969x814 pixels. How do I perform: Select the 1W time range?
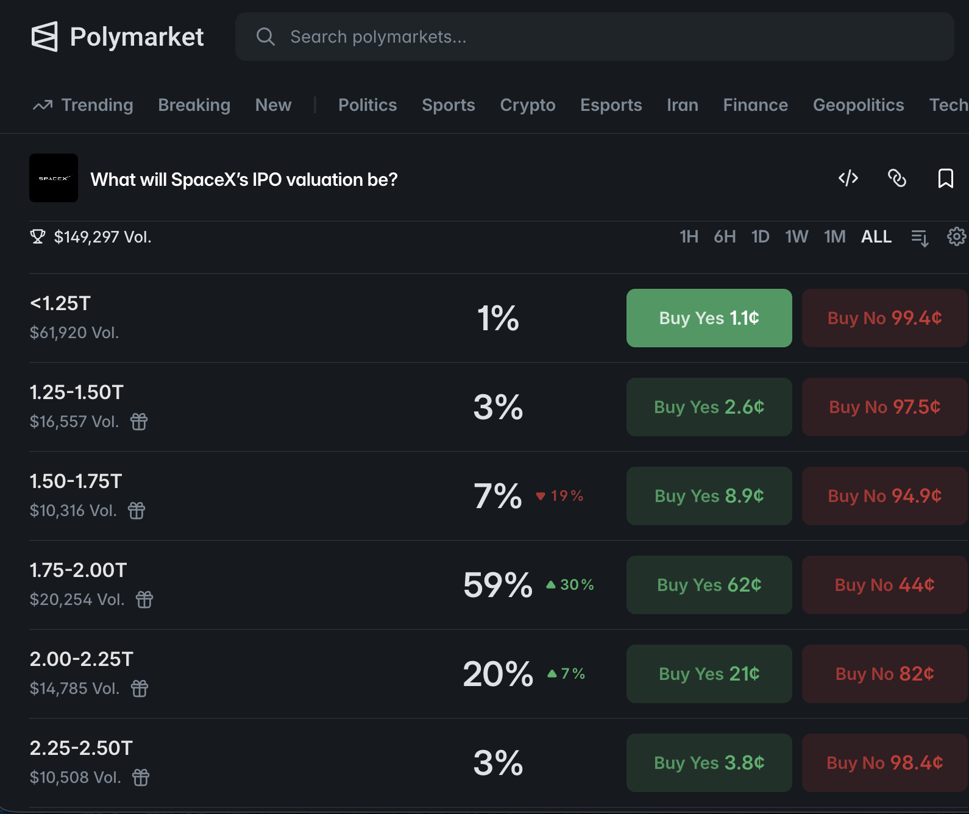pos(797,236)
